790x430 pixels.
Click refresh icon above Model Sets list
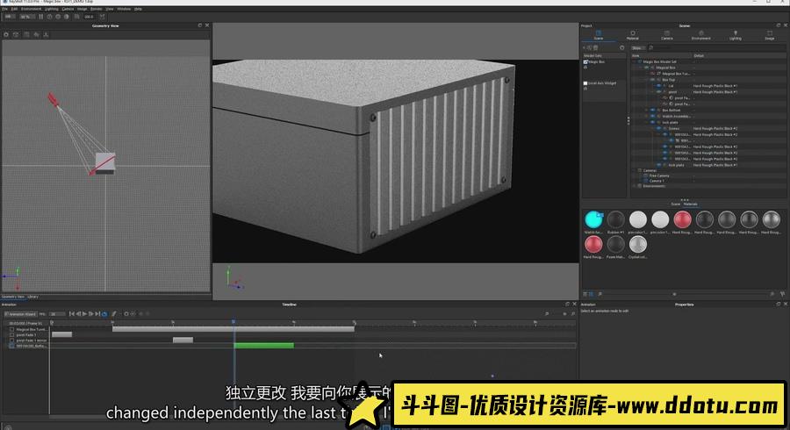pos(621,48)
